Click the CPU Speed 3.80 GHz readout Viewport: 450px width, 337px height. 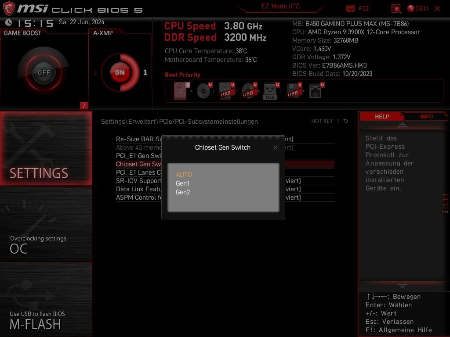click(213, 26)
